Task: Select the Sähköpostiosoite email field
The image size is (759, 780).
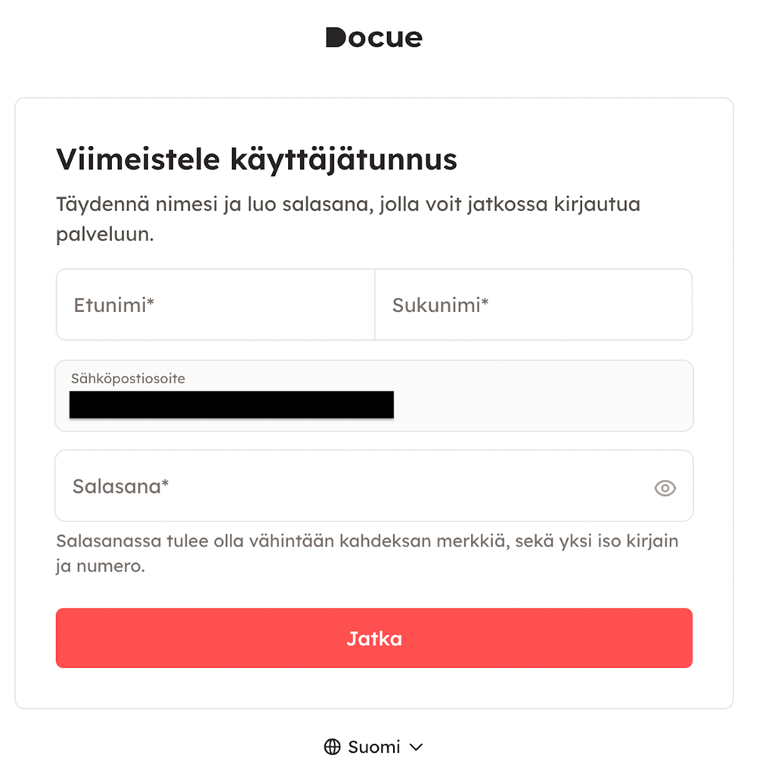Action: [x=374, y=396]
